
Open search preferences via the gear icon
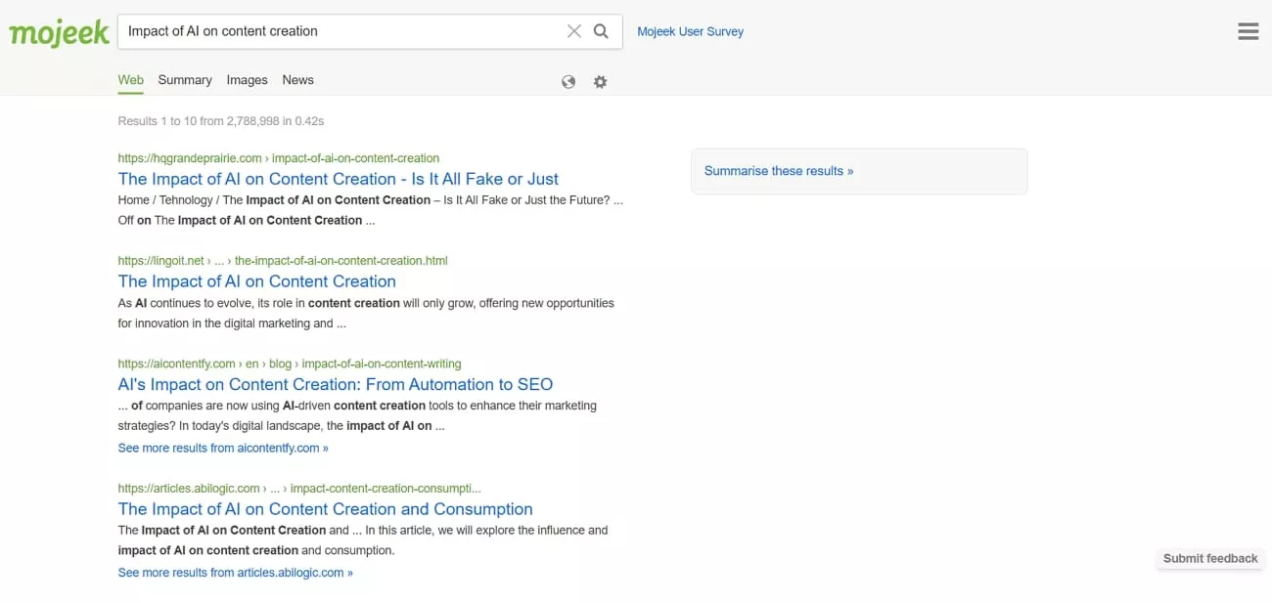click(600, 81)
